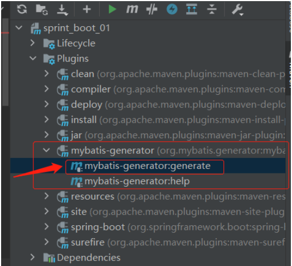
Task: Expand the spring-boot plugin
Action: pyautogui.click(x=47, y=226)
